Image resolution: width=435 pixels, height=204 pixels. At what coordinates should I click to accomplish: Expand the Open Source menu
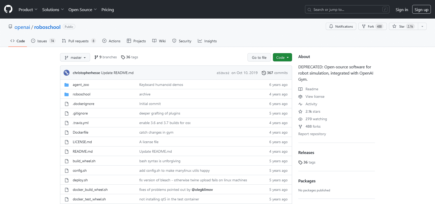click(x=83, y=10)
